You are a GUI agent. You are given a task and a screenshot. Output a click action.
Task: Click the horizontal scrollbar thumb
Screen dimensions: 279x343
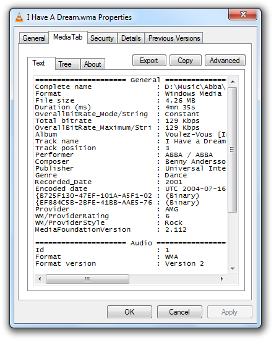coord(87,279)
